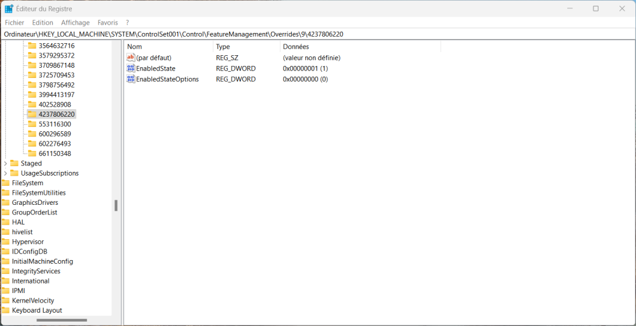The height and width of the screenshot is (326, 636).
Task: Expand the UsageSubscriptions key
Action: coord(5,173)
